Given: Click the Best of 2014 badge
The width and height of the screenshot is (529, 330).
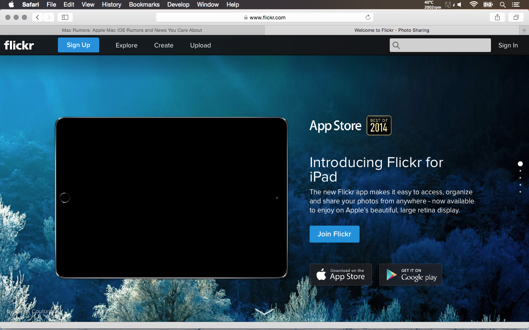Looking at the screenshot, I should (x=379, y=125).
